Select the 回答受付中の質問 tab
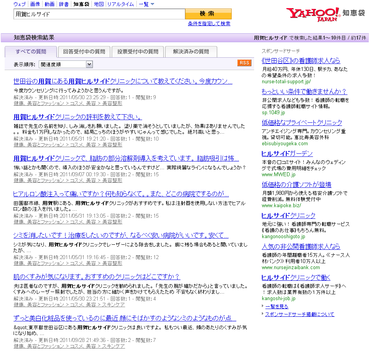The image size is (387, 352). tap(84, 52)
